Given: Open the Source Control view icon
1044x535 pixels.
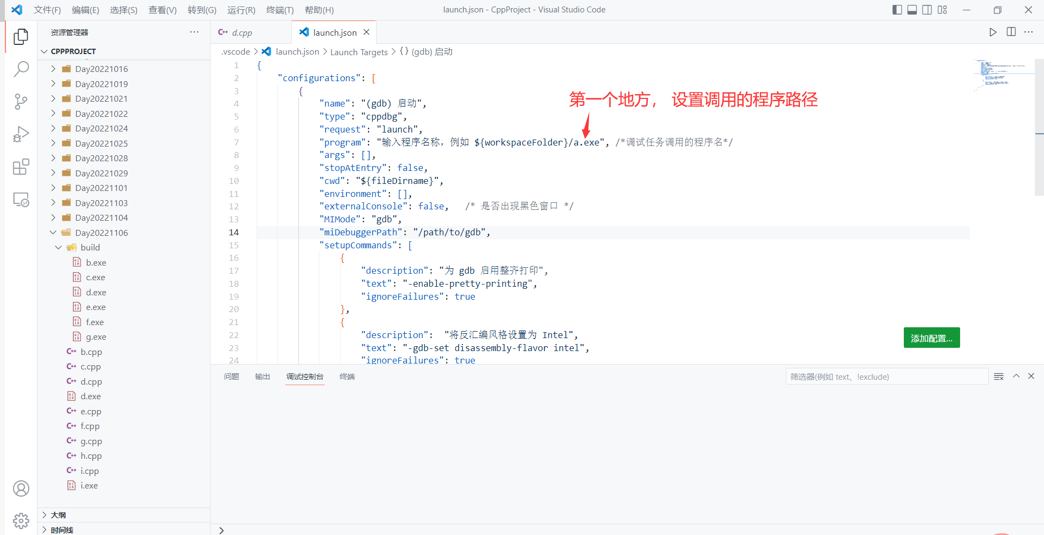Looking at the screenshot, I should tap(21, 102).
